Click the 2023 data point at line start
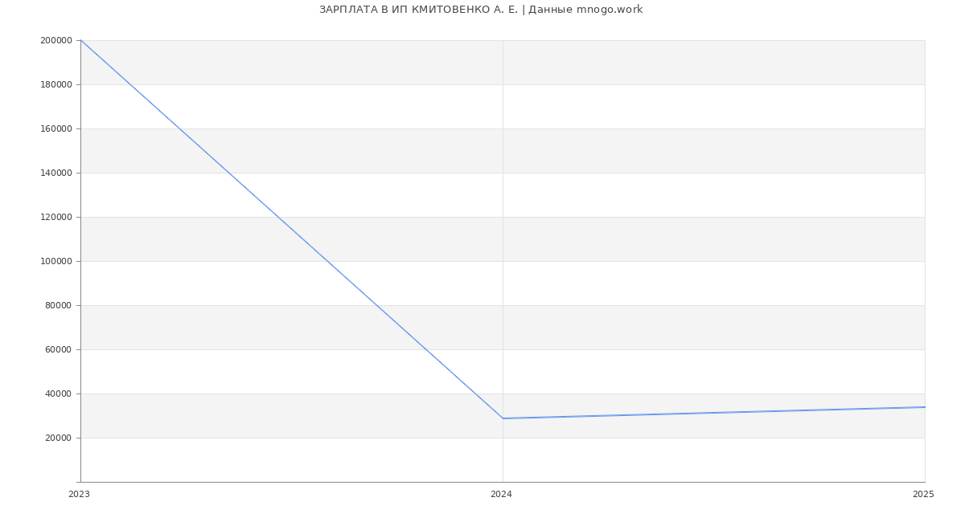Image resolution: width=965 pixels, height=522 pixels. click(81, 40)
